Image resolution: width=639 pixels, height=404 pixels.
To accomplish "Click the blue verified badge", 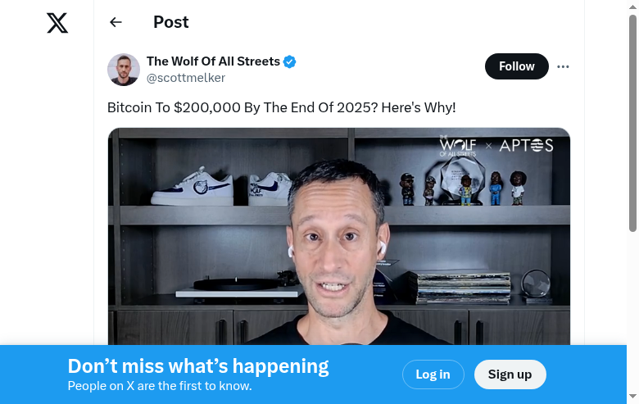I will 289,61.
